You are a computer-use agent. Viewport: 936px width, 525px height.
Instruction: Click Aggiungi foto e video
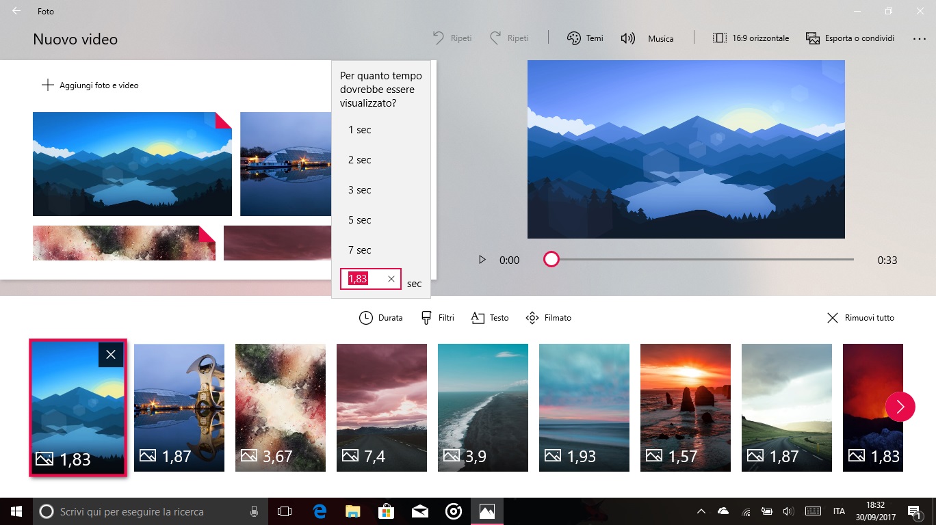tap(90, 85)
